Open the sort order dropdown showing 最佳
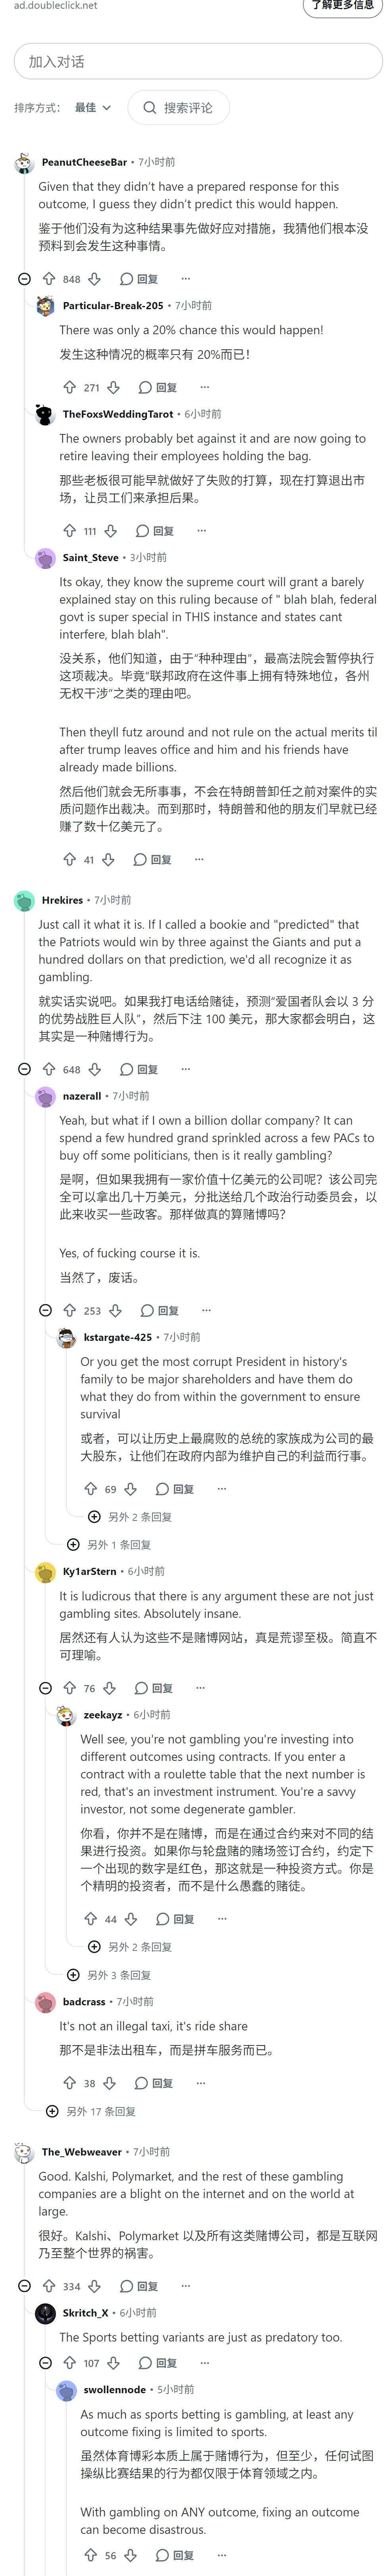Viewport: 389px width, 2576px height. (x=93, y=107)
